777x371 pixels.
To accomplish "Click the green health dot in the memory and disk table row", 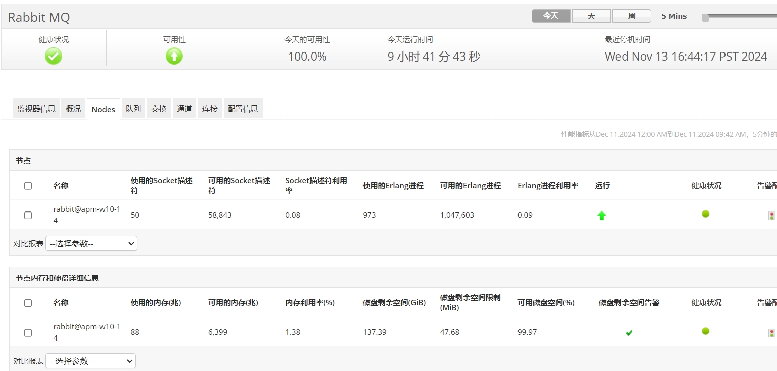I will click(x=706, y=331).
